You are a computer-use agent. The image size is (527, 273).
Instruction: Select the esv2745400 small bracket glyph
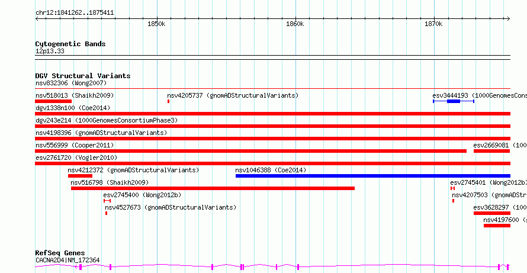107,201
